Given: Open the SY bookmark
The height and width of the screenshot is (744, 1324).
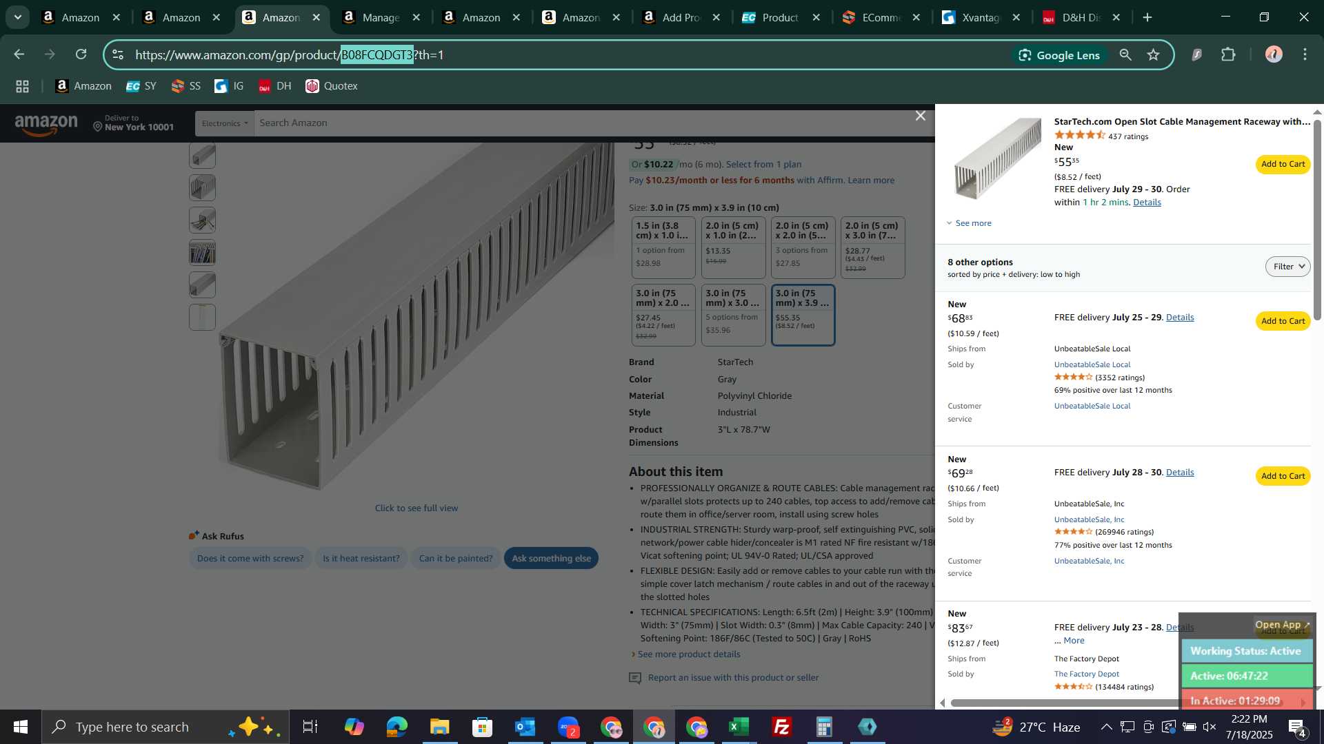Looking at the screenshot, I should point(141,86).
